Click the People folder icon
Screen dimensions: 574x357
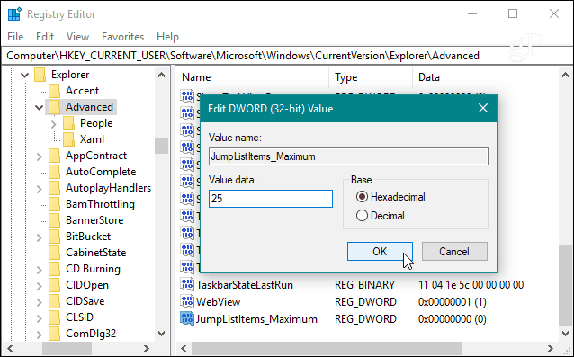[x=68, y=123]
